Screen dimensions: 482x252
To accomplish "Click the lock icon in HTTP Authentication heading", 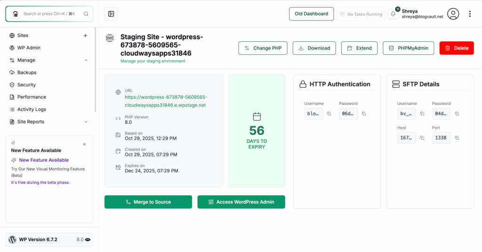I will pyautogui.click(x=303, y=84).
